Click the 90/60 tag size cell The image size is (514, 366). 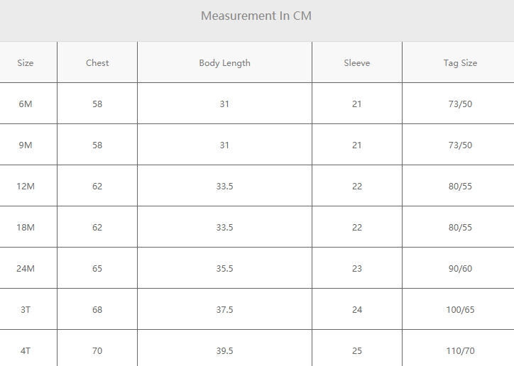pyautogui.click(x=460, y=268)
